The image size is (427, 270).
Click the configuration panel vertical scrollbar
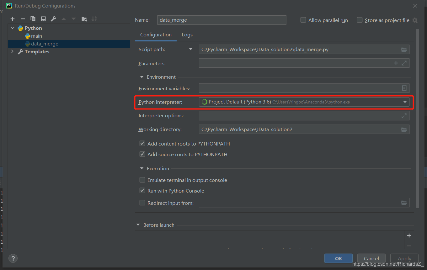(418, 119)
